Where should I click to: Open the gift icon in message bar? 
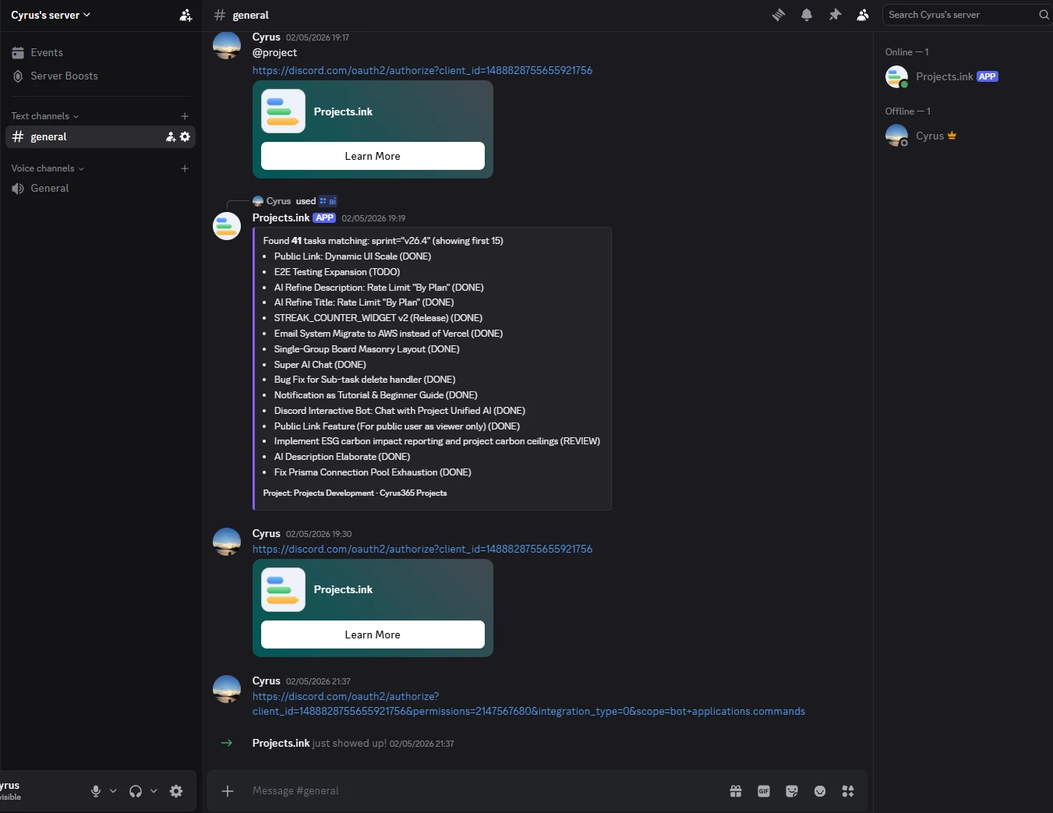click(x=736, y=791)
